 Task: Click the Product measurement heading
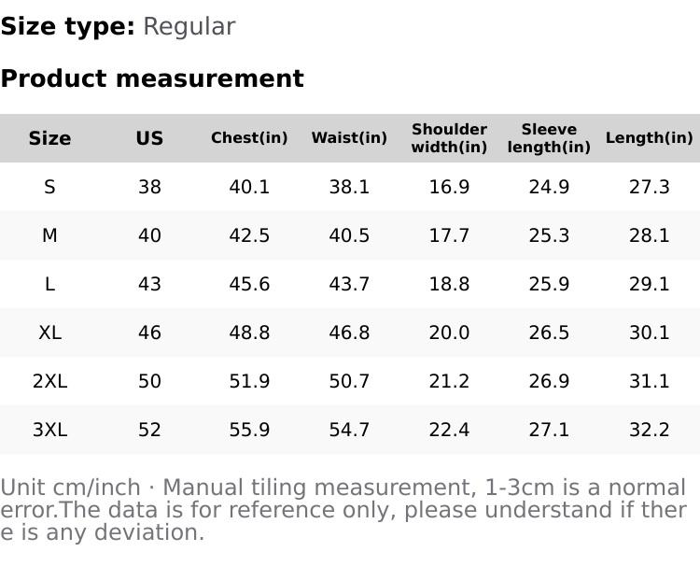152,78
